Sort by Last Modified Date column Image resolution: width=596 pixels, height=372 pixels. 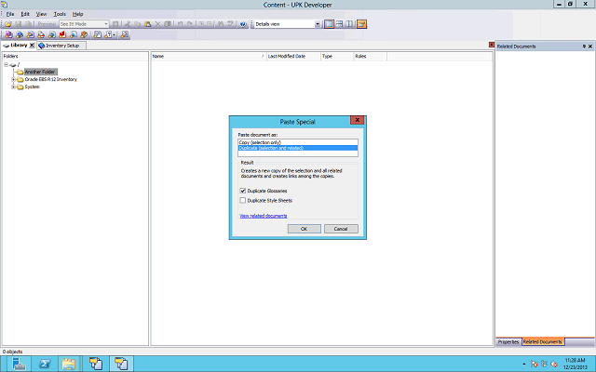coord(293,56)
